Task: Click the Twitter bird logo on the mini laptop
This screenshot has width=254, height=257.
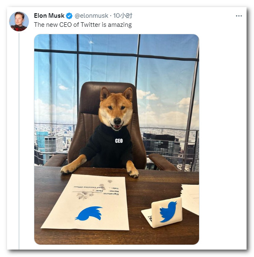Action: point(169,212)
